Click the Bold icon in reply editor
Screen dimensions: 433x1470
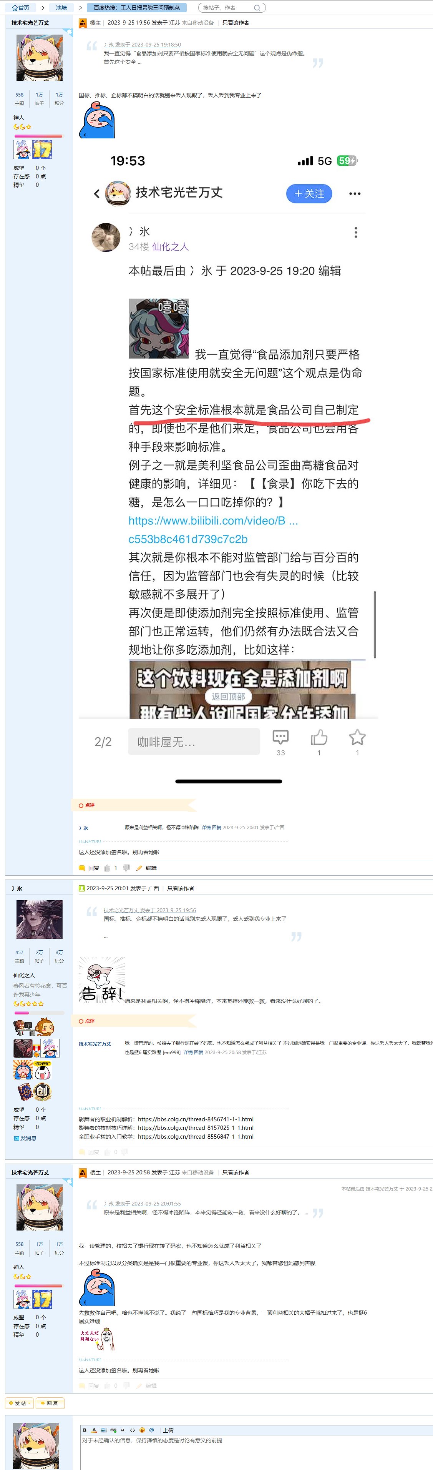click(85, 1430)
